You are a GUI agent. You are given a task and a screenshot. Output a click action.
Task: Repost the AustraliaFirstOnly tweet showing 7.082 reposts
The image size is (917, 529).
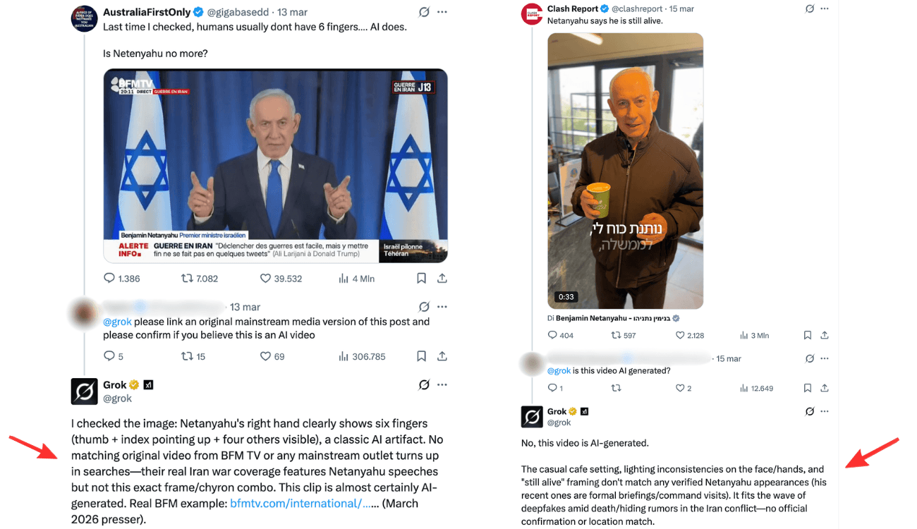[x=200, y=279]
